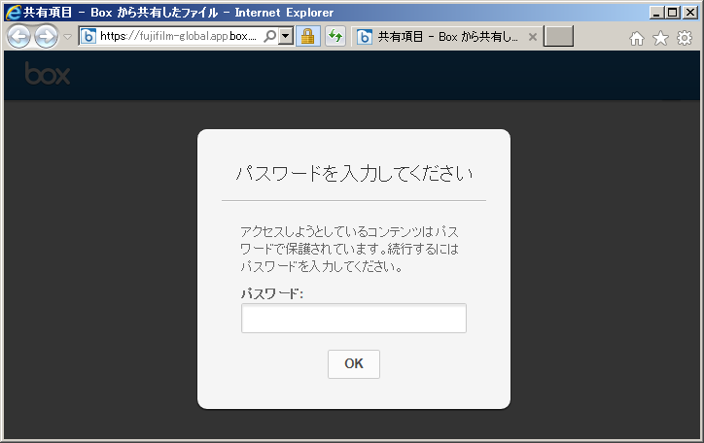Image resolution: width=704 pixels, height=443 pixels.
Task: Maximize the Internet Explorer window
Action: 673,12
